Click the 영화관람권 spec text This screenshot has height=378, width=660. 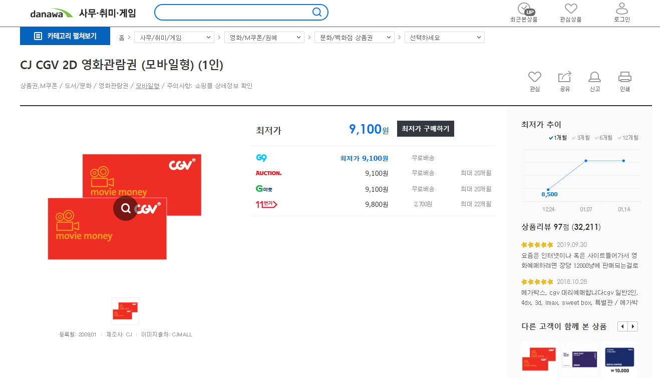[113, 86]
